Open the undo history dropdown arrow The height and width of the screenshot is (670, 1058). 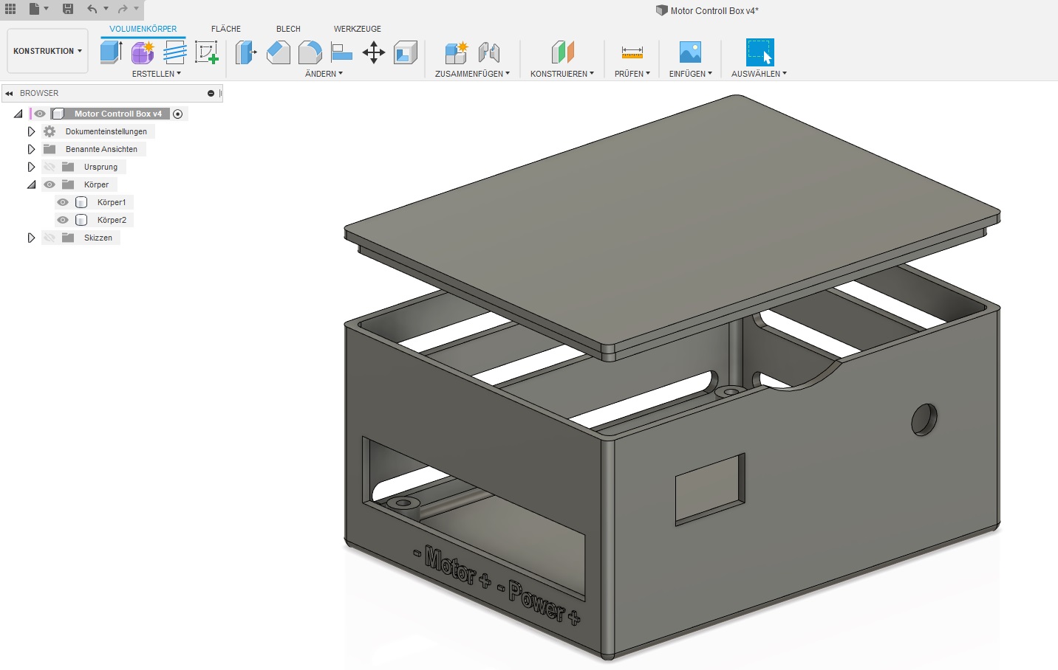(106, 9)
